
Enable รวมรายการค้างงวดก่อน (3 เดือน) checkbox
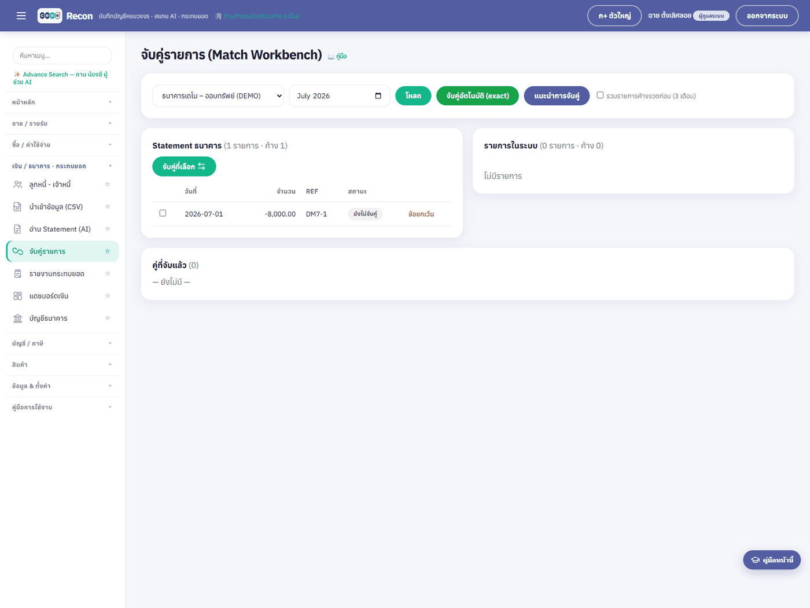point(600,95)
